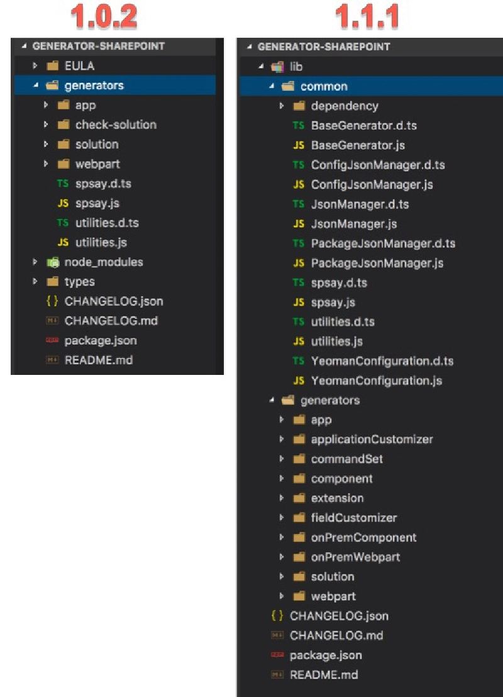
Task: Expand the node_modules folder arrow
Action: pos(35,262)
